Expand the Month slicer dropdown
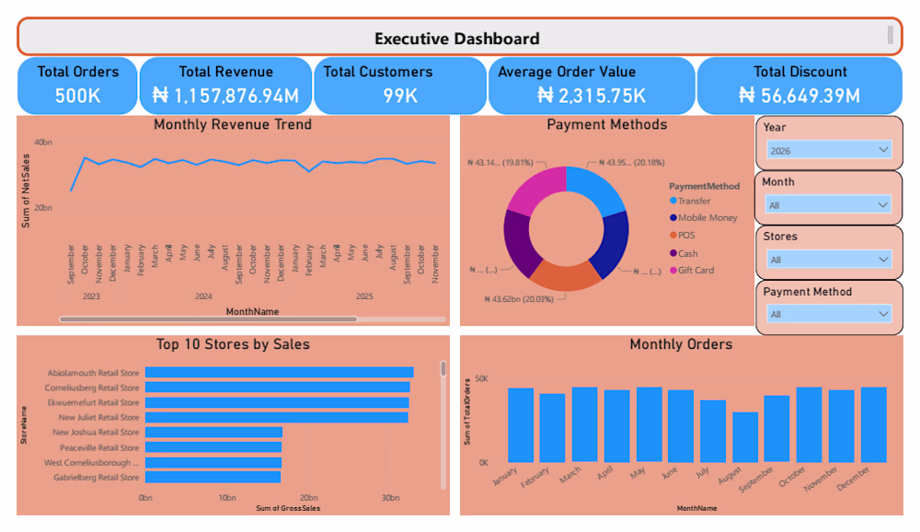The height and width of the screenshot is (532, 920). [829, 204]
